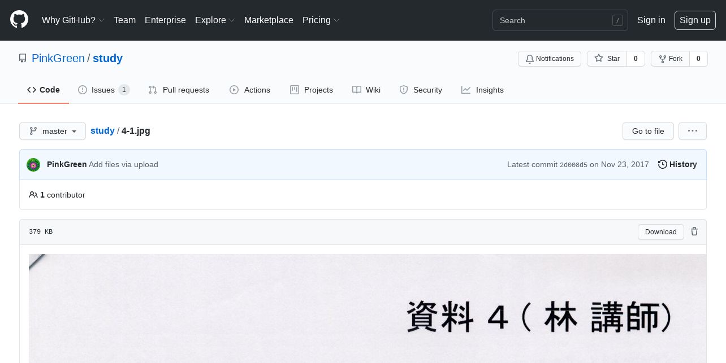The height and width of the screenshot is (363, 726).
Task: Open the master branch selector
Action: click(x=53, y=131)
